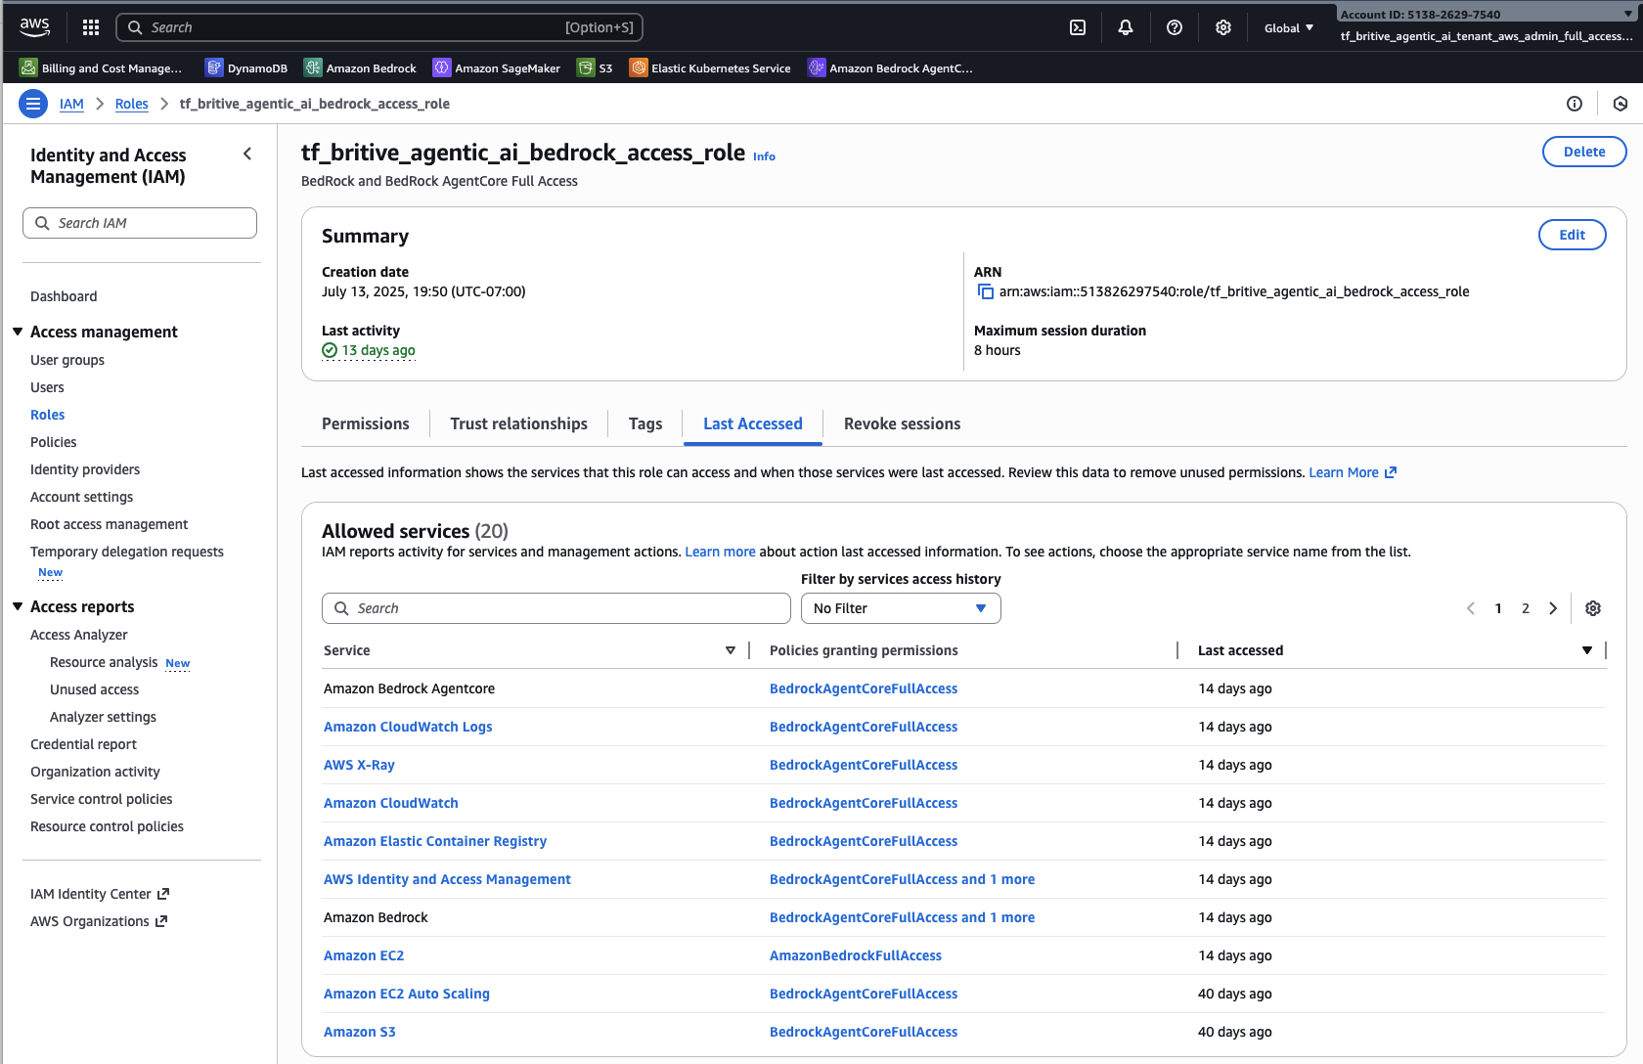Open the AWS services grid menu
1643x1064 pixels.
tap(91, 27)
